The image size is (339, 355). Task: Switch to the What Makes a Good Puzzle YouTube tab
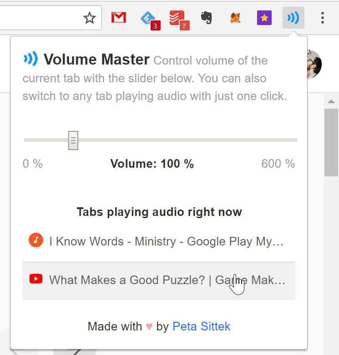[x=159, y=280]
